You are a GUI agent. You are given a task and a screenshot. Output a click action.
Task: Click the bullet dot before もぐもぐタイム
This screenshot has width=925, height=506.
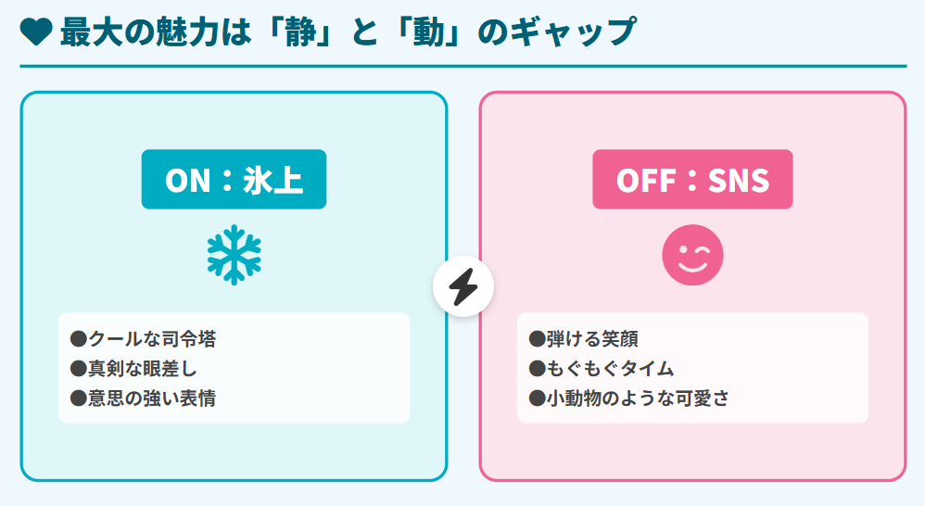coord(538,368)
